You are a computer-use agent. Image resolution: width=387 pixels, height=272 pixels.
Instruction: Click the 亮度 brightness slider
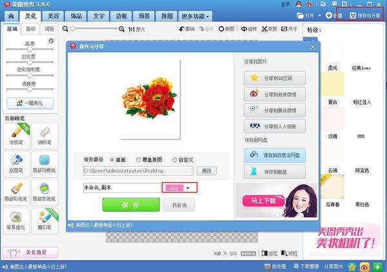(30, 49)
